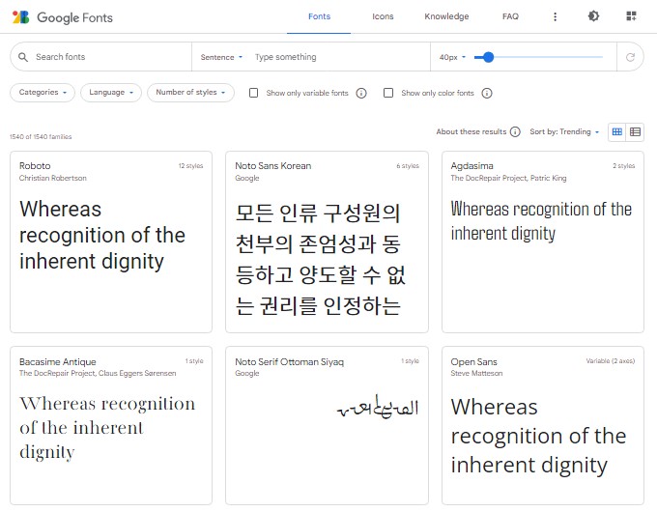Click the Noto Serif Ottoman Siyaq preview
The height and width of the screenshot is (512, 657).
point(377,407)
